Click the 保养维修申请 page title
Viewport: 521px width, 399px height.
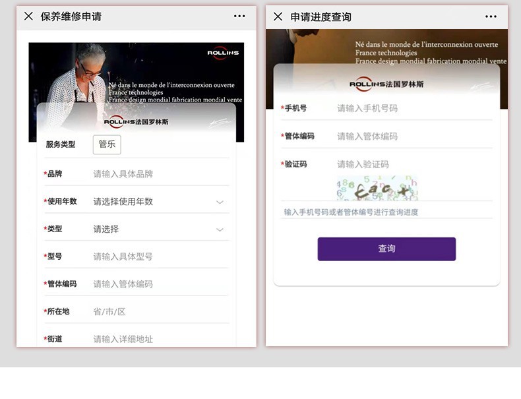[x=71, y=16]
